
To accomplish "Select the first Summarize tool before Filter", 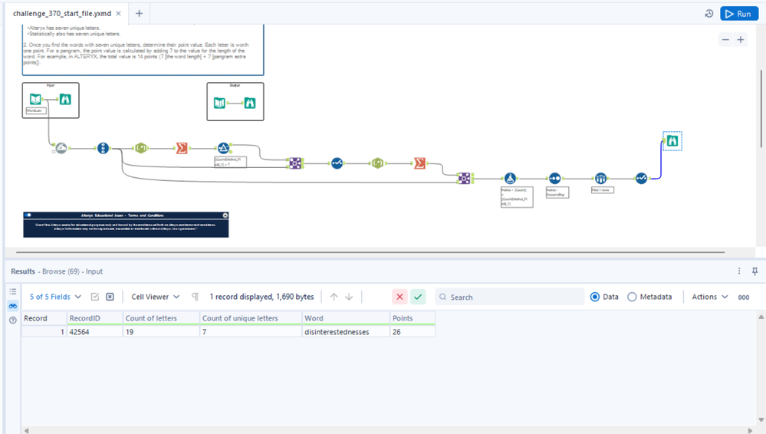I will [x=182, y=148].
